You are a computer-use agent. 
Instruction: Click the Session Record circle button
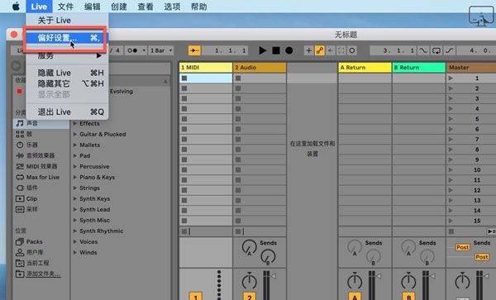(x=352, y=50)
